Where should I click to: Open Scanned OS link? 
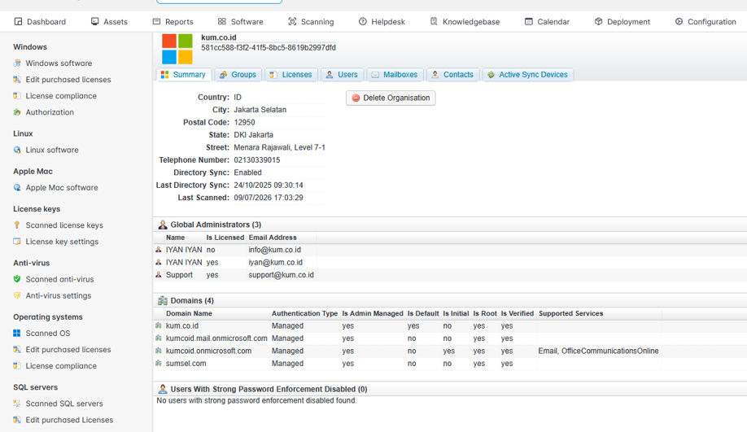tap(48, 333)
